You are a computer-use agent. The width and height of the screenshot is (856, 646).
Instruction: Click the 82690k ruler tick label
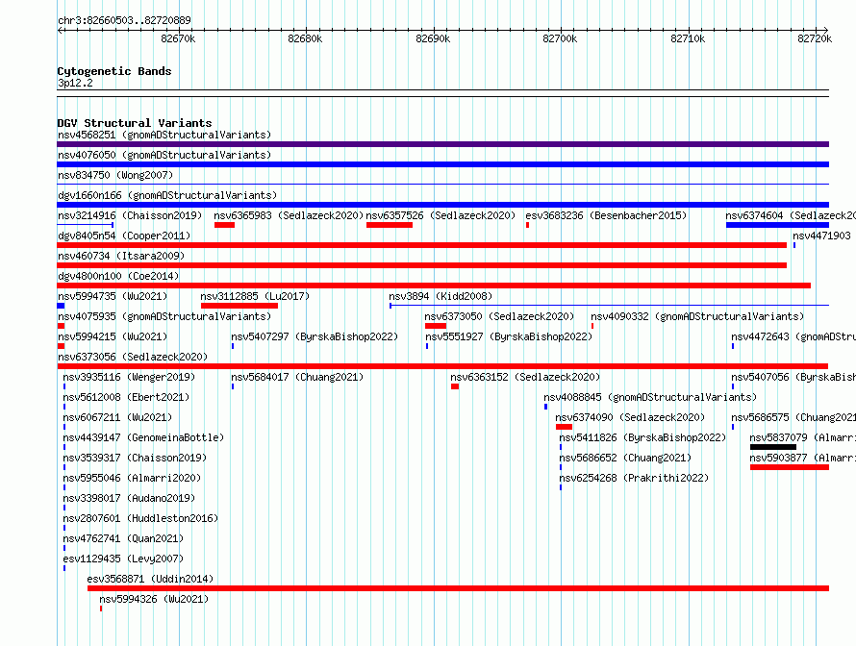click(433, 38)
